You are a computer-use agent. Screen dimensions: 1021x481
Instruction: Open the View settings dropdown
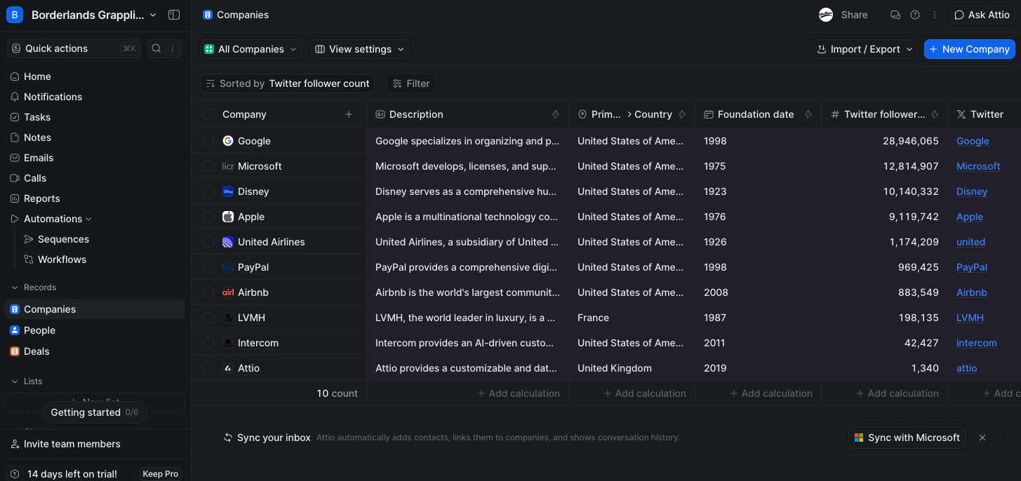360,49
